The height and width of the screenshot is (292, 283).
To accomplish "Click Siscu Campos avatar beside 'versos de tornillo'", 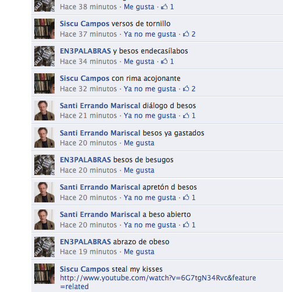I will [44, 29].
